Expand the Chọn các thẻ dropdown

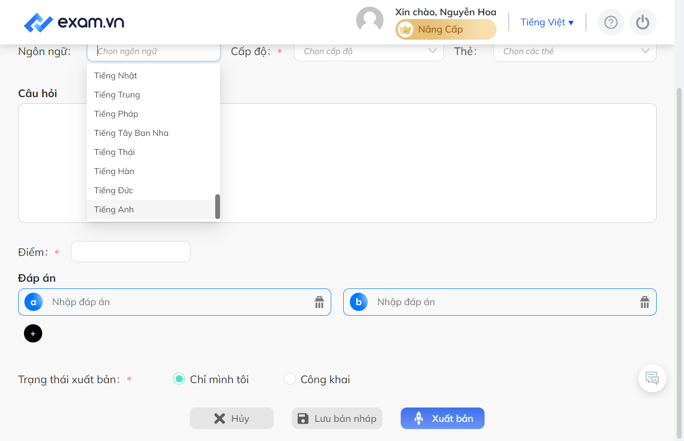[x=575, y=51]
